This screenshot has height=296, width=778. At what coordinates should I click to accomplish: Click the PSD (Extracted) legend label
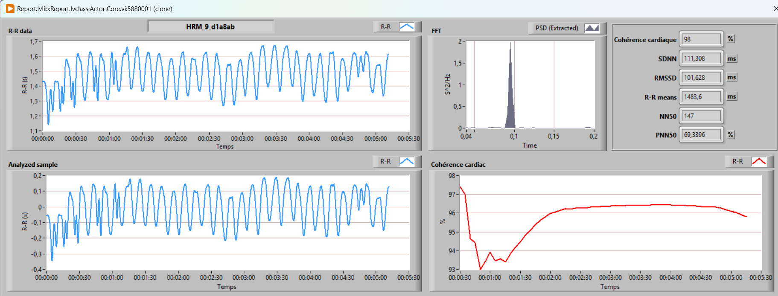pyautogui.click(x=557, y=28)
